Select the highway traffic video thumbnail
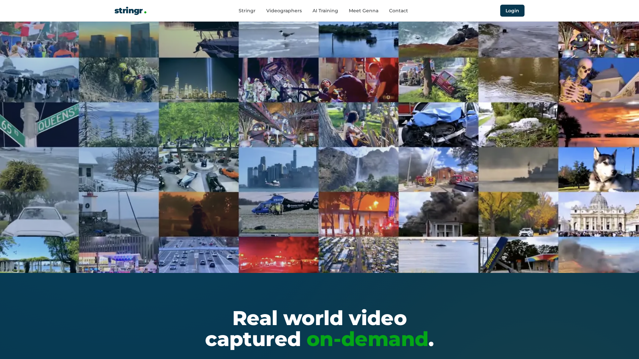This screenshot has height=359, width=639. point(199,255)
